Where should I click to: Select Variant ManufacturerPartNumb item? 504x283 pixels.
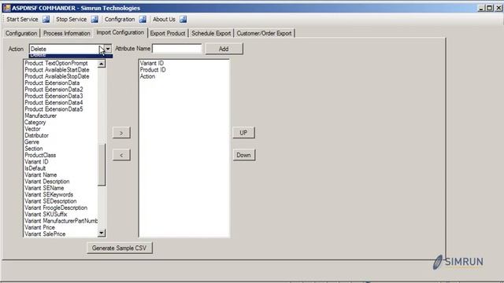(x=61, y=221)
